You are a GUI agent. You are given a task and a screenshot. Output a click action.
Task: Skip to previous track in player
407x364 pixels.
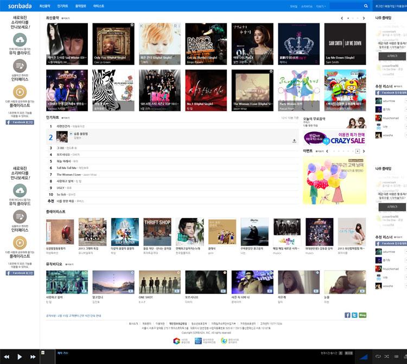pyautogui.click(x=7, y=357)
